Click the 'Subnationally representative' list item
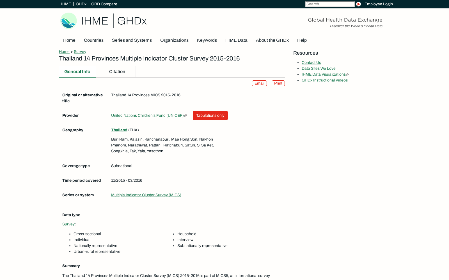Screen dimensions: 449x280 [202, 246]
